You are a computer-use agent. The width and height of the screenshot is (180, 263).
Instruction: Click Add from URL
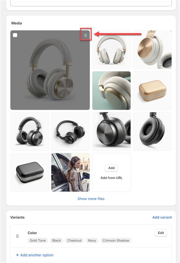click(x=111, y=178)
